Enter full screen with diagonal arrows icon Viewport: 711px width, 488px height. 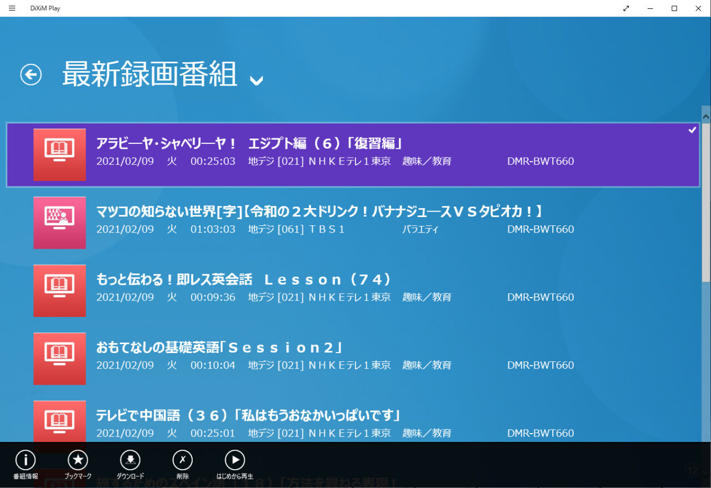pos(627,8)
